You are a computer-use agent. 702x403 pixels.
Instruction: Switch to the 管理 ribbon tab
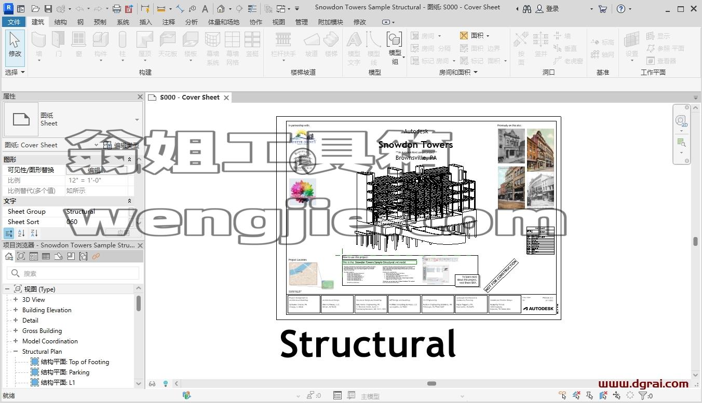point(302,22)
